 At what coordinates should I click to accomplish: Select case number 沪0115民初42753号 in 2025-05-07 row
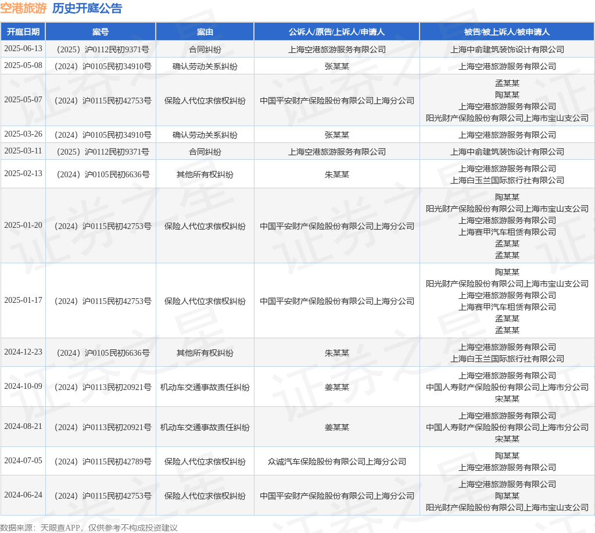tap(117, 101)
